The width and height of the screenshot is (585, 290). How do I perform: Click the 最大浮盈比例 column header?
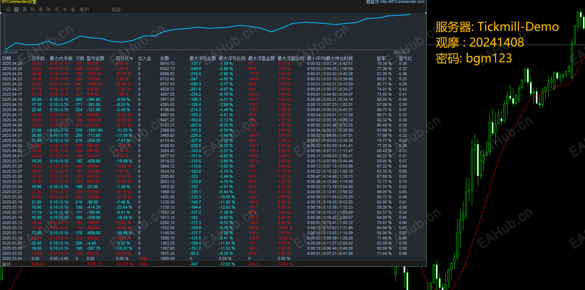click(291, 58)
